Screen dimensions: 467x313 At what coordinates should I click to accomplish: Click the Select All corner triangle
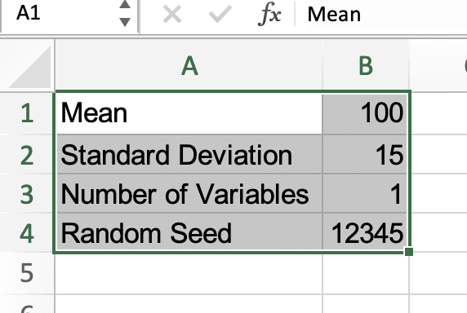(x=28, y=66)
